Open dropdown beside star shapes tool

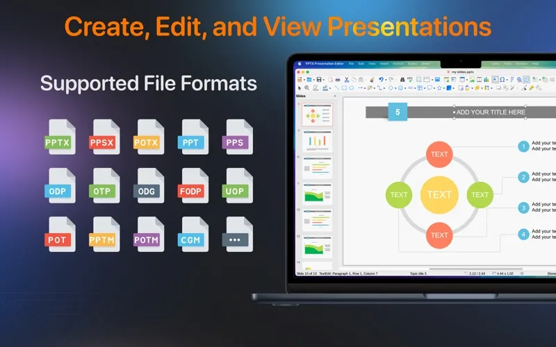coord(444,88)
